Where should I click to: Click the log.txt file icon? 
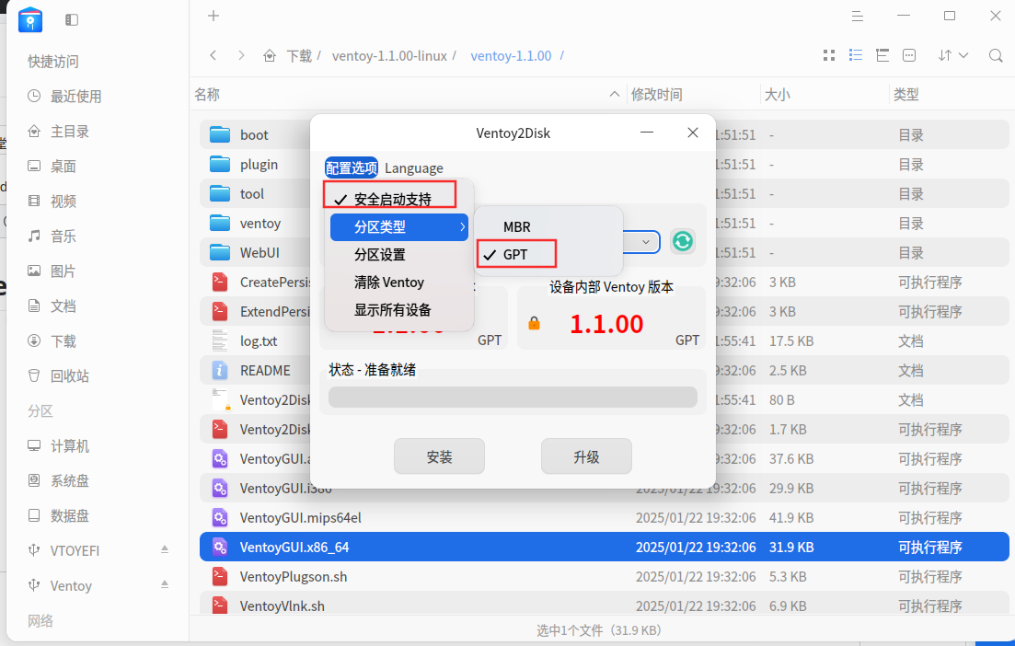click(220, 340)
